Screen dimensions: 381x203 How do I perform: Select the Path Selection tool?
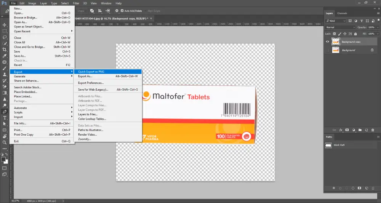4,124
